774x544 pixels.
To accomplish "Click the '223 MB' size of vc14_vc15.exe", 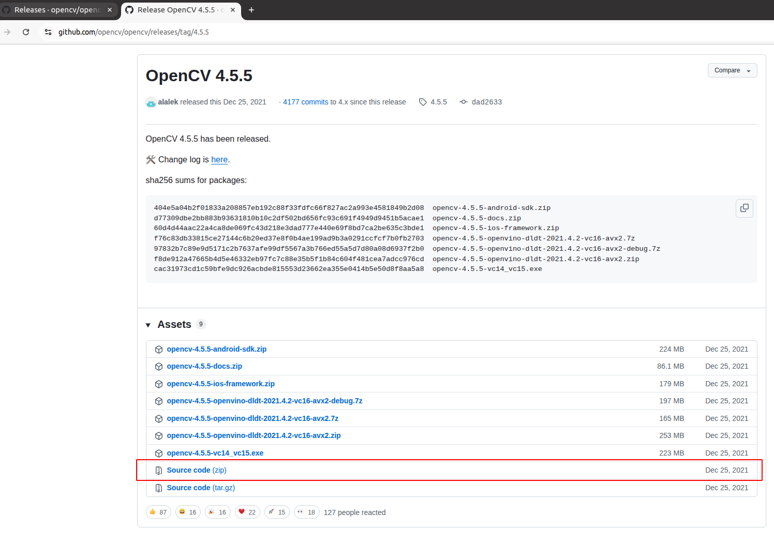I will point(672,453).
